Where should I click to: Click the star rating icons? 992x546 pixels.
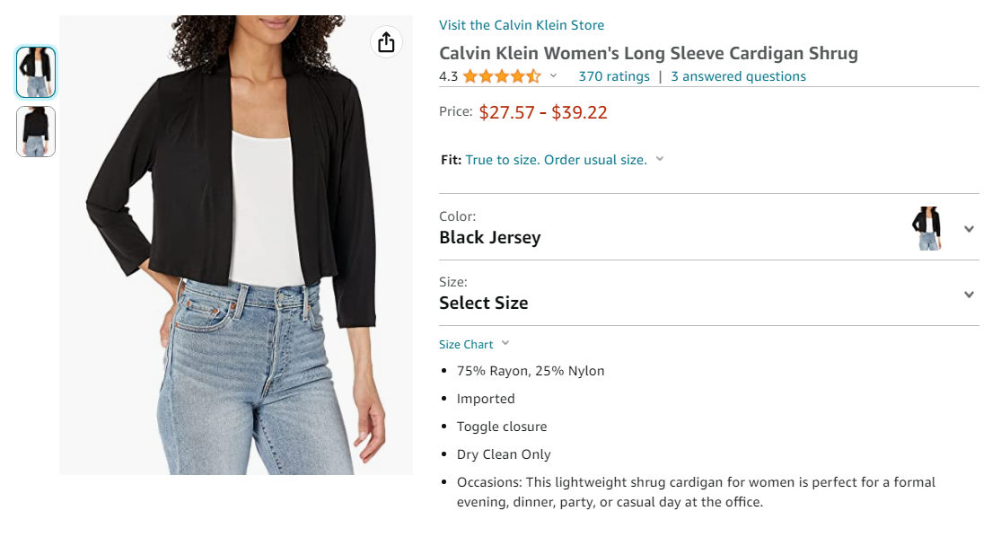502,76
